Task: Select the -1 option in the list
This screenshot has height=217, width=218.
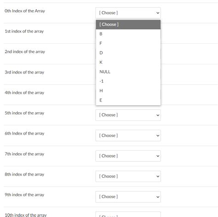Action: [x=128, y=81]
